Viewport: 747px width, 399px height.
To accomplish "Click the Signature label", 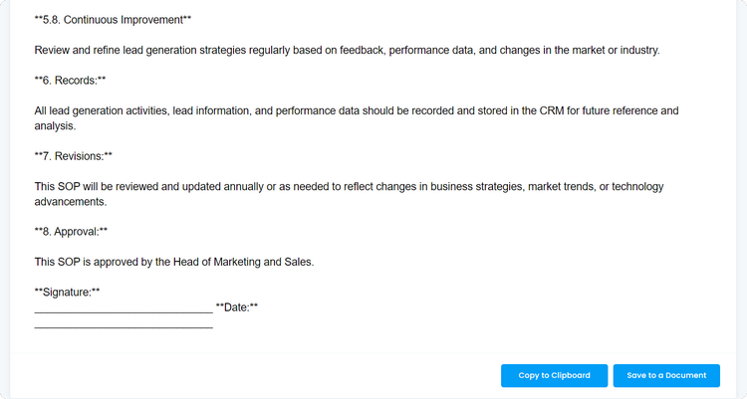I will click(x=67, y=293).
